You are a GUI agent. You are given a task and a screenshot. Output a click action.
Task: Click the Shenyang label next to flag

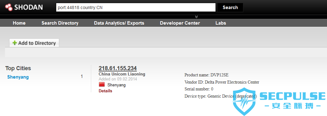click(116, 85)
